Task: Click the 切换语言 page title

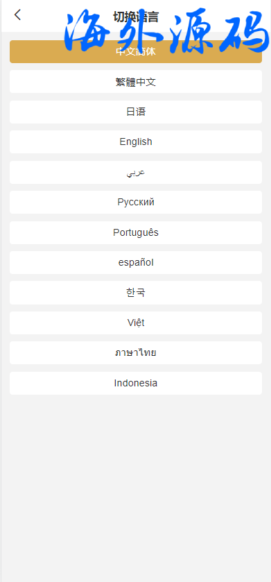Action: 136,17
